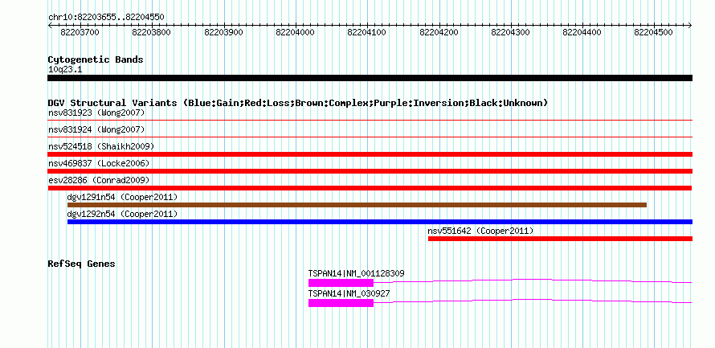This screenshot has width=715, height=348.
Task: Select the thin red line under nsv831924
Action: click(370, 137)
